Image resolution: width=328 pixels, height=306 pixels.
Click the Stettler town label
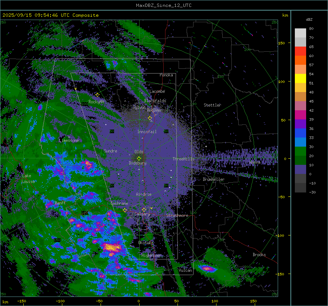212,105
